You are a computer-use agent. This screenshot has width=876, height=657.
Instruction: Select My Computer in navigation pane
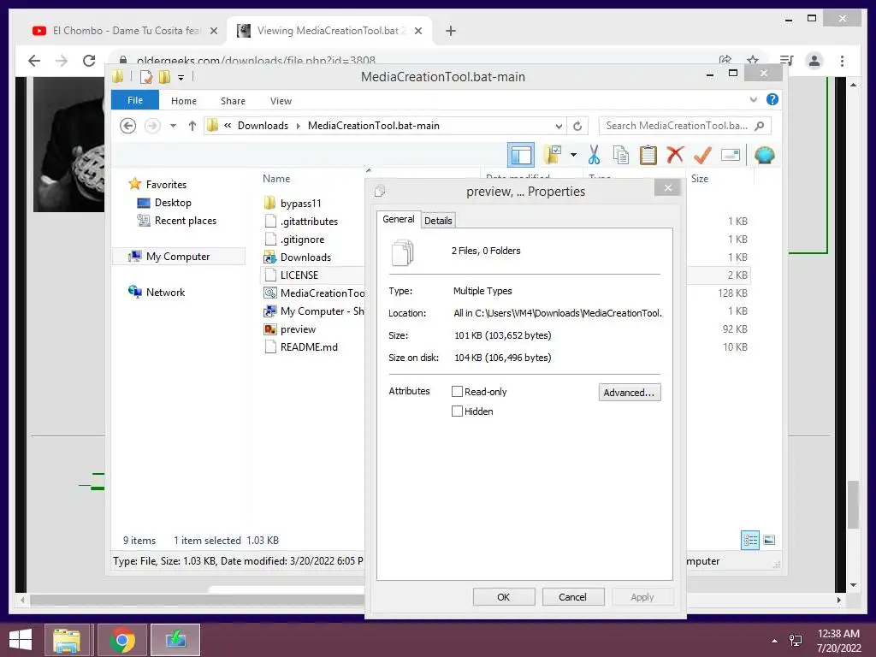178,257
